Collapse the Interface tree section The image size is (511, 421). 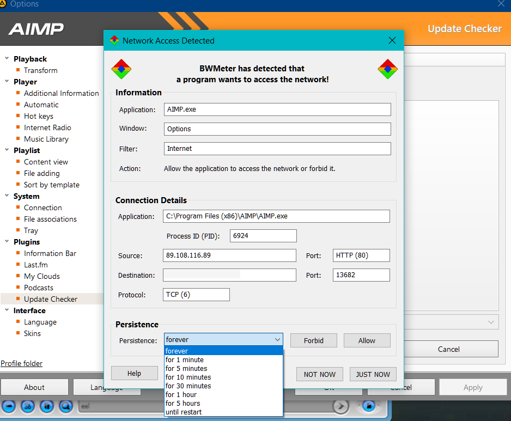[7, 310]
